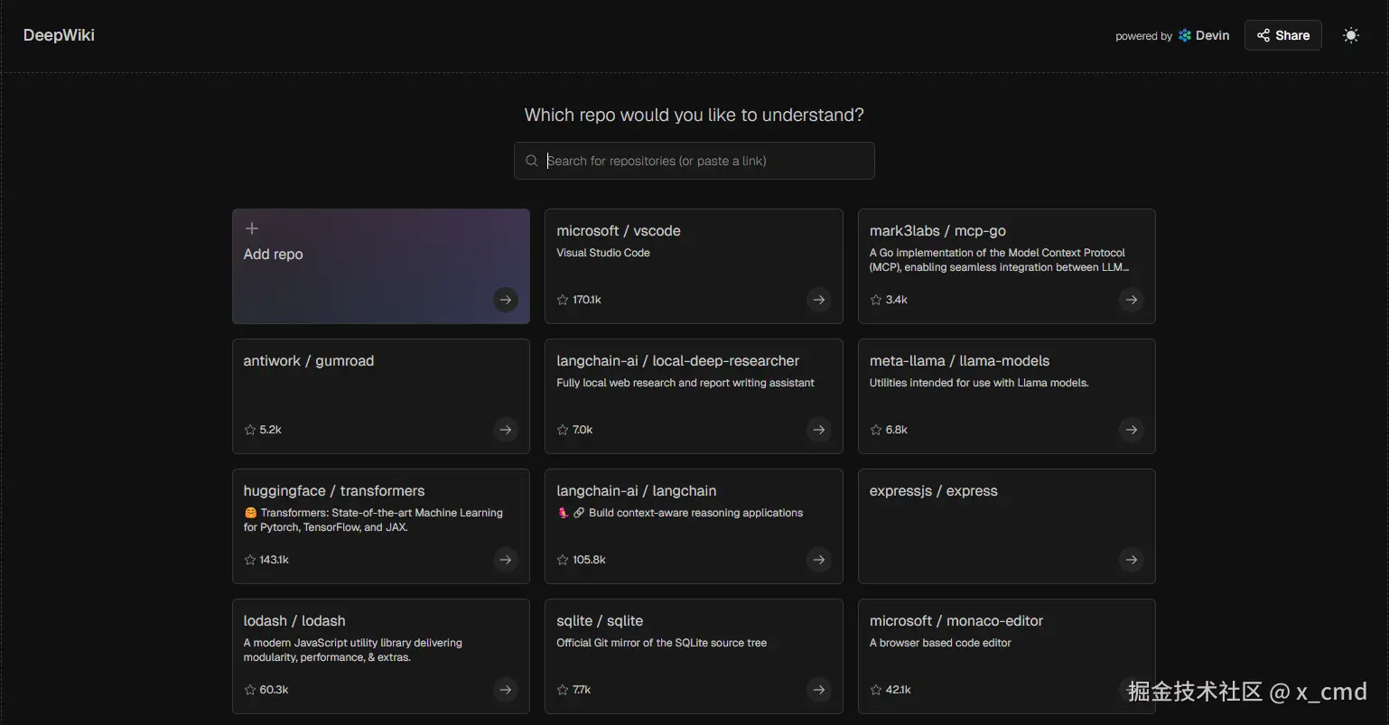Viewport: 1389px width, 725px height.
Task: Open the meta-llama / llama-models title
Action: click(x=959, y=361)
